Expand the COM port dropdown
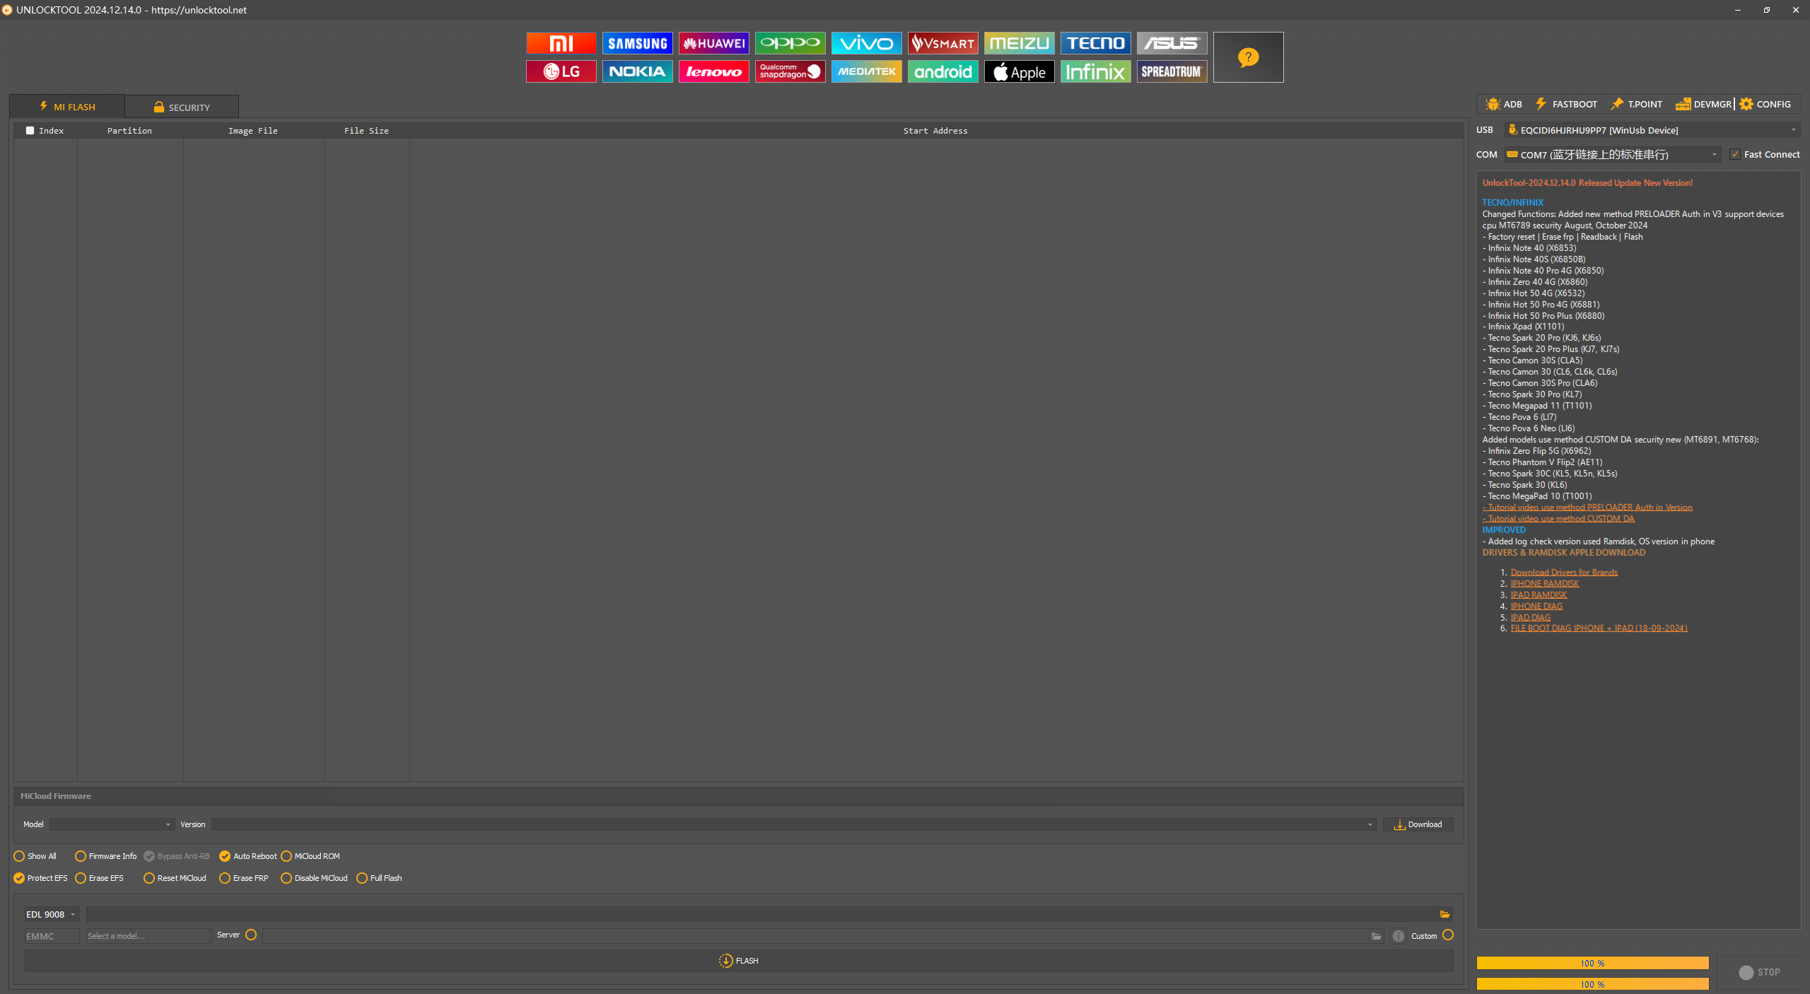Viewport: 1810px width, 994px height. (x=1714, y=154)
